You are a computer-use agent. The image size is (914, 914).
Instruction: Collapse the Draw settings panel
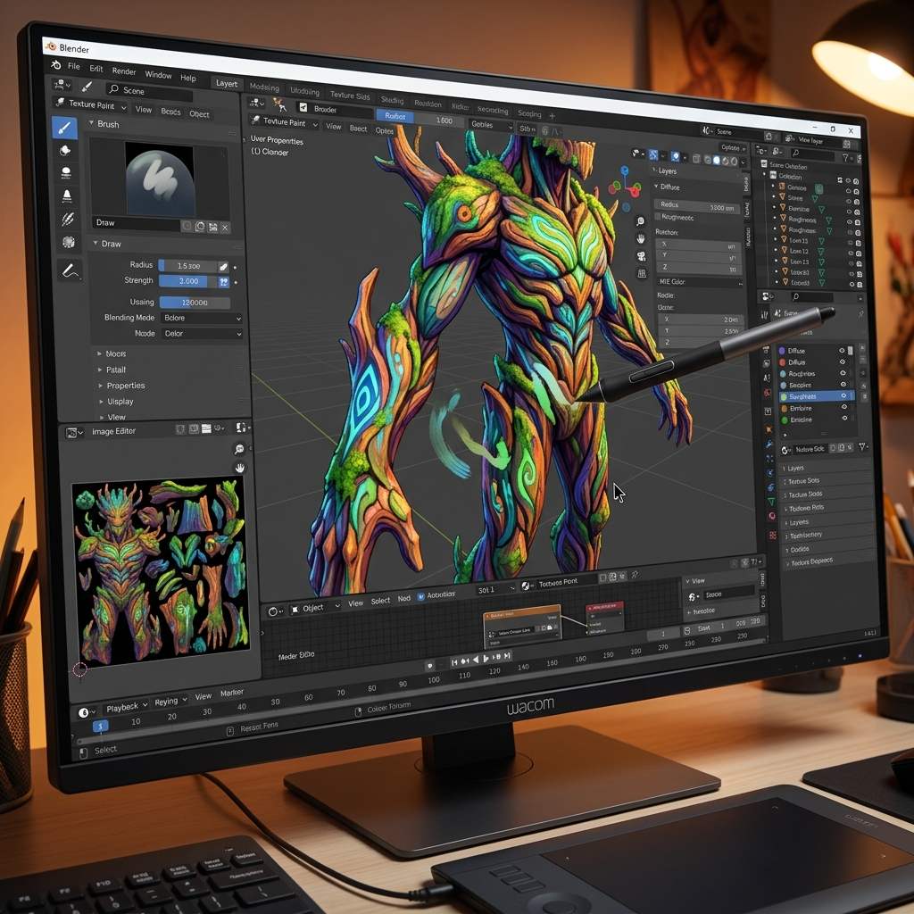pos(96,243)
